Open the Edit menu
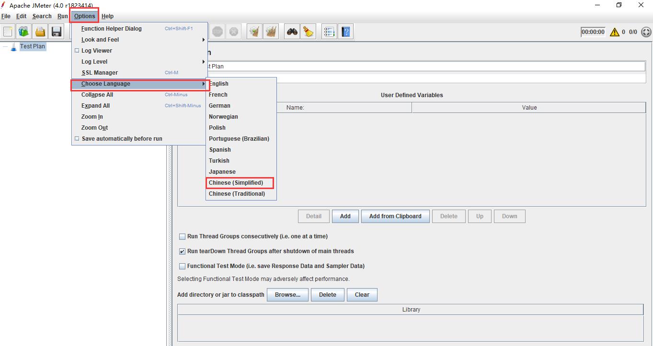This screenshot has width=653, height=346. 21,16
